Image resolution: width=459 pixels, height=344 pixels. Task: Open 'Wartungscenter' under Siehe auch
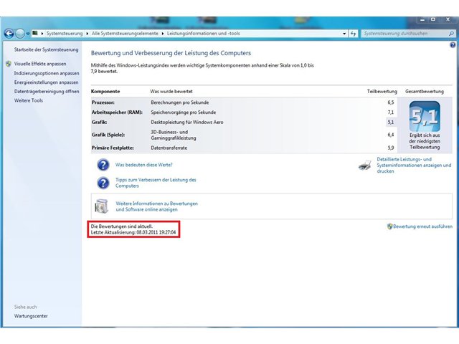click(x=31, y=316)
